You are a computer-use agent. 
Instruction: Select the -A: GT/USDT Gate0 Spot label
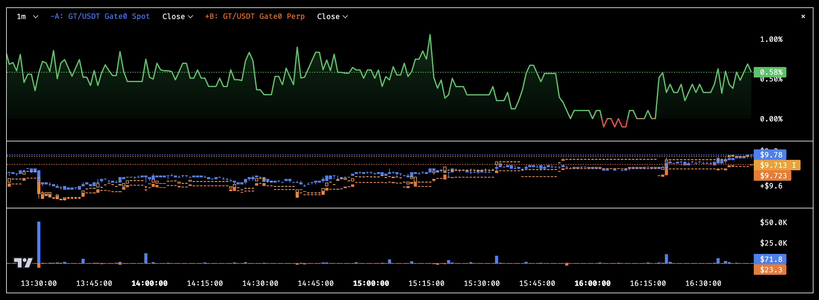click(100, 16)
